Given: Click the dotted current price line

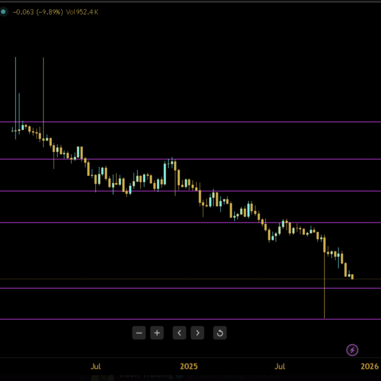Looking at the screenshot, I should coord(195,279).
